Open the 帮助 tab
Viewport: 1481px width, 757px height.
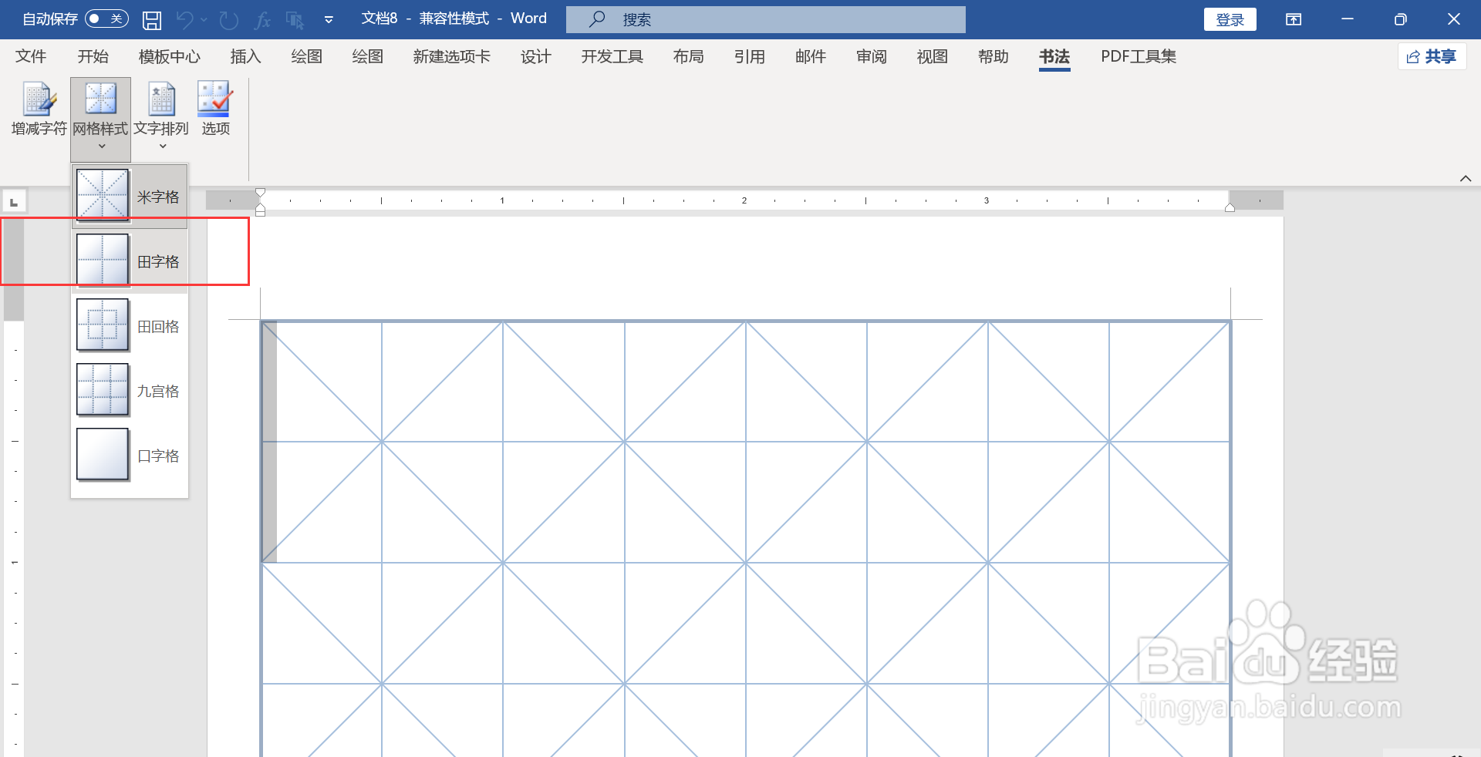[x=993, y=56]
